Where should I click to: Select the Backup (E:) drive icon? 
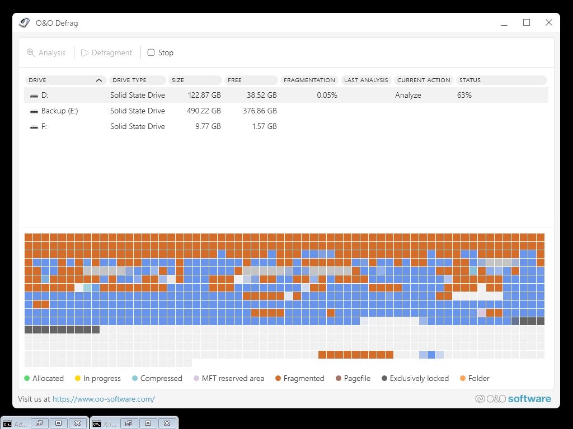[34, 111]
